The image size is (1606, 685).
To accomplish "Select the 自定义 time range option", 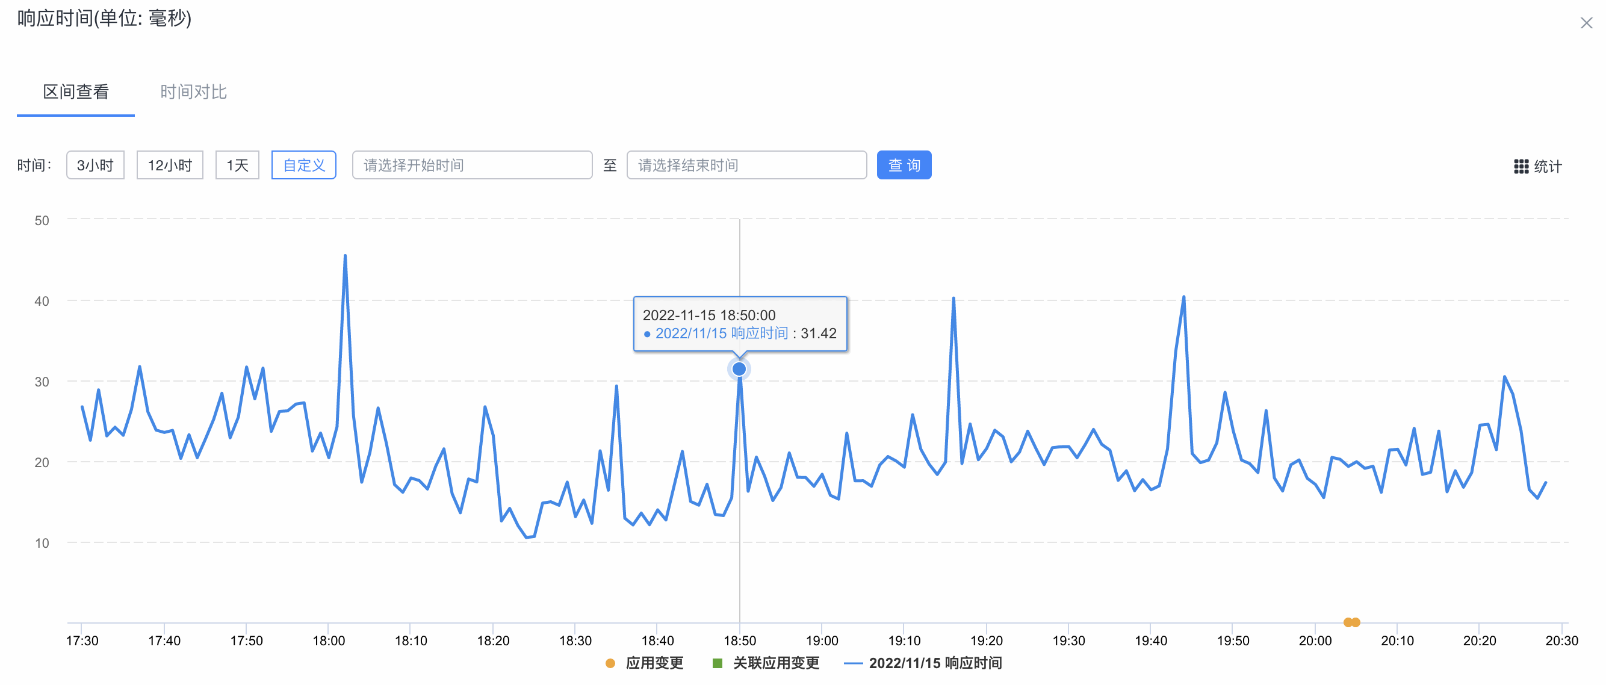I will coord(303,165).
